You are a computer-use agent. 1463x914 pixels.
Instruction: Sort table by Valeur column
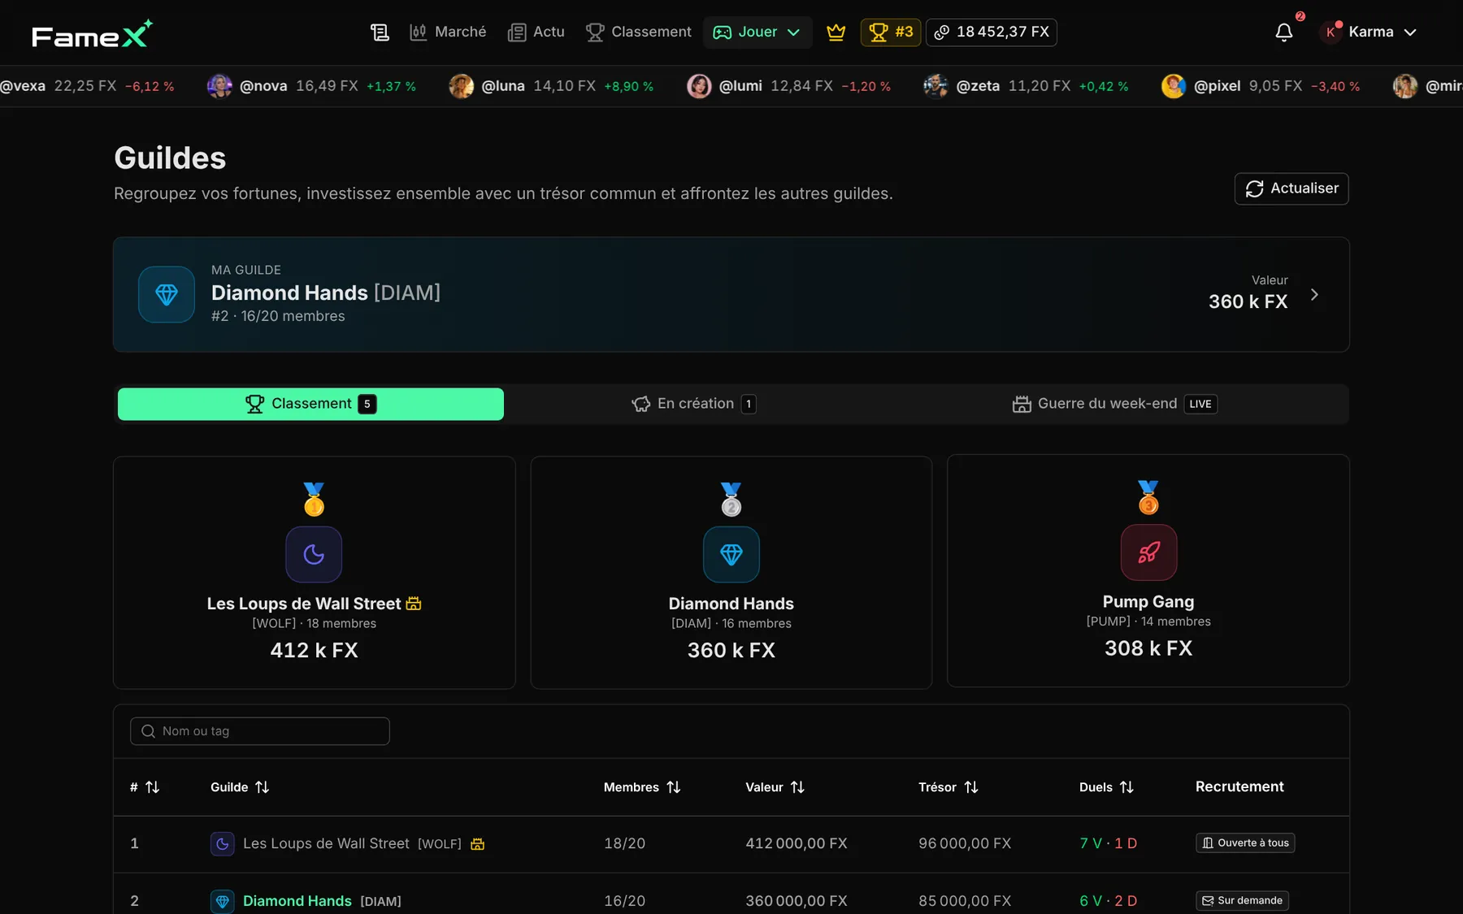coord(775,787)
